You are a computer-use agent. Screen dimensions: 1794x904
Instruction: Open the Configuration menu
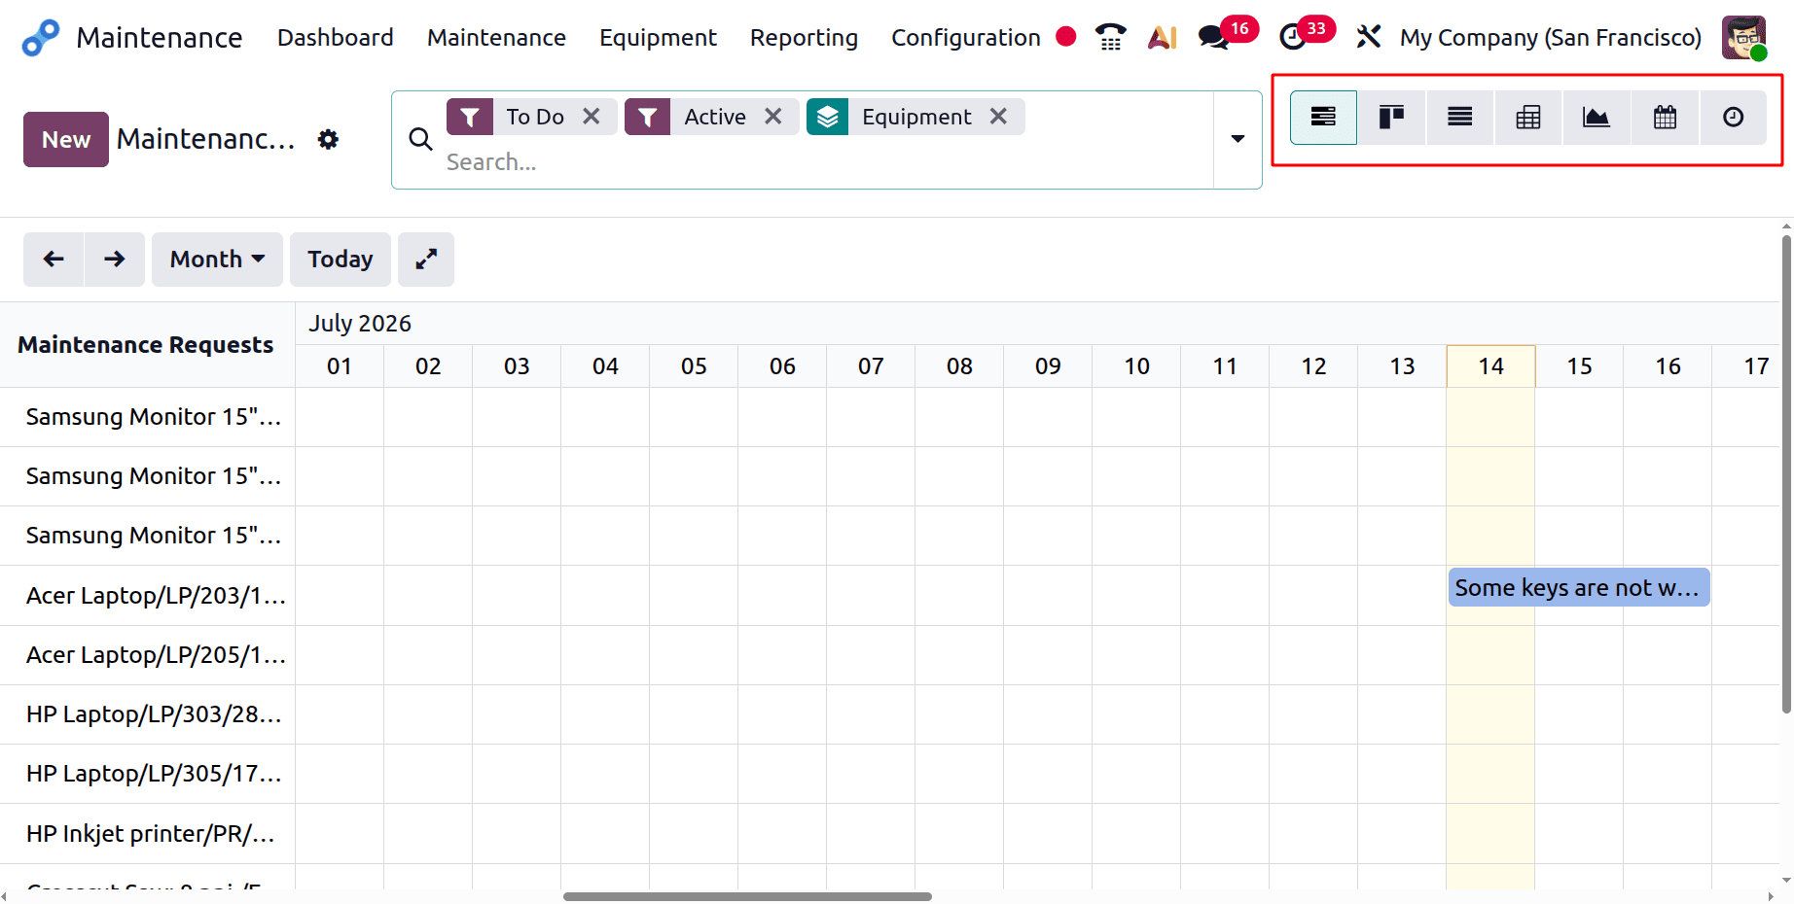tap(966, 38)
